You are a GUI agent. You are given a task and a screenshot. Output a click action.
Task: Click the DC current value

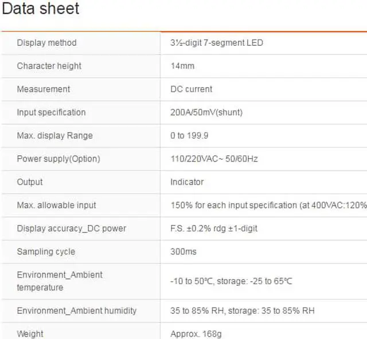click(x=191, y=89)
